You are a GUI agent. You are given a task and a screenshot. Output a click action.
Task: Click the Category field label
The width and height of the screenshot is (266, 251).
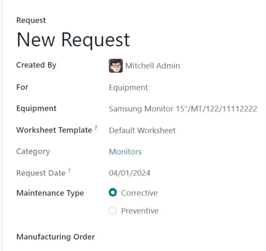(x=33, y=151)
